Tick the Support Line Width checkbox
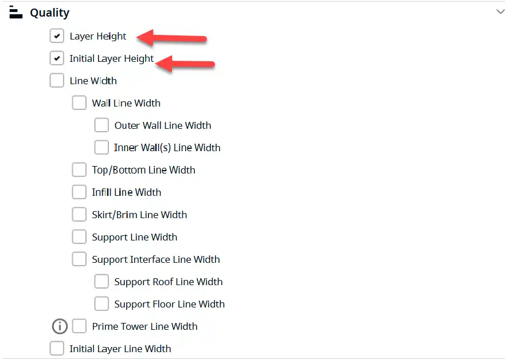Viewport: 505px width, 359px height. 79,237
